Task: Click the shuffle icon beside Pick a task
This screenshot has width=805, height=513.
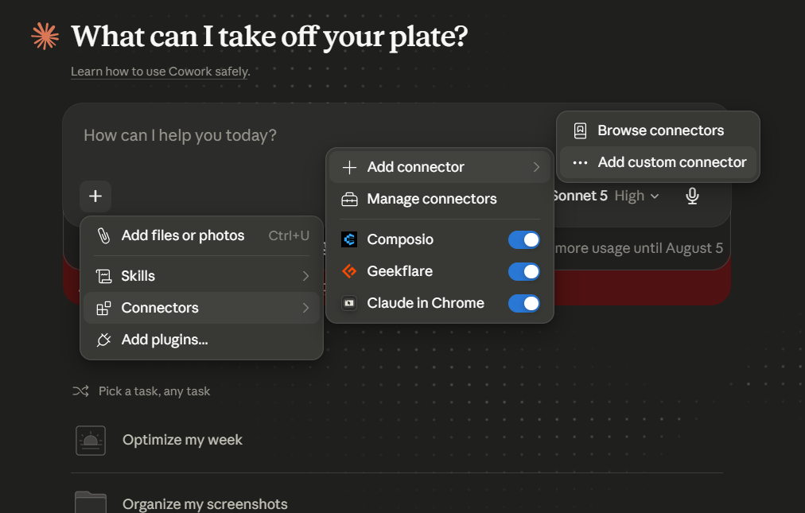Action: 80,391
